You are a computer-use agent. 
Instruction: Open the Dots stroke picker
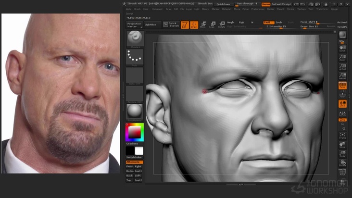(x=135, y=58)
